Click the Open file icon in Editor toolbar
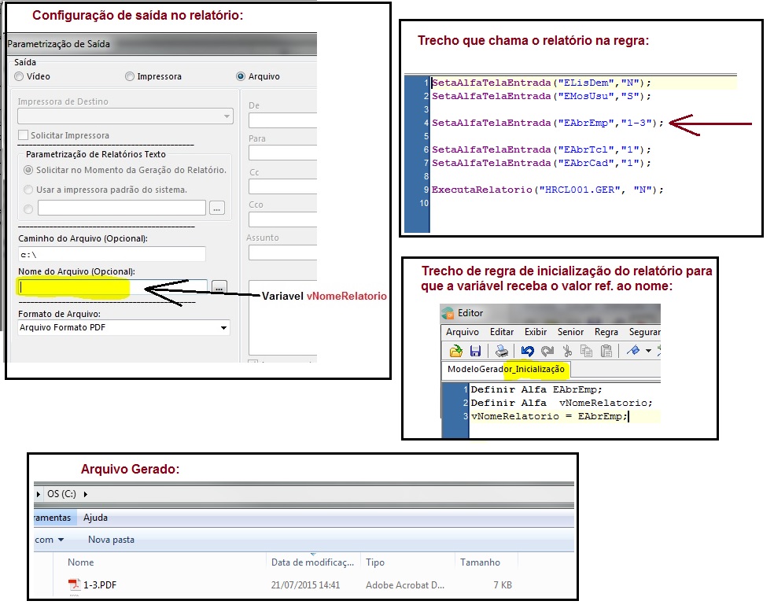Viewport: 774px width, 612px height. coord(455,351)
